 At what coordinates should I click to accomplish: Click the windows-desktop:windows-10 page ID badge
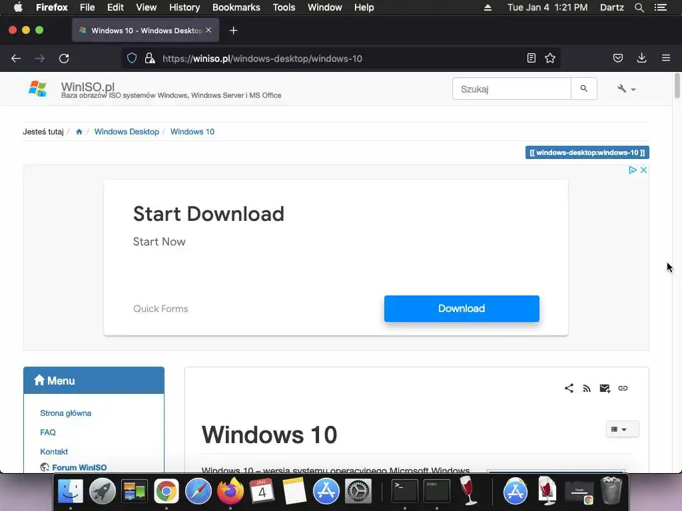click(587, 152)
